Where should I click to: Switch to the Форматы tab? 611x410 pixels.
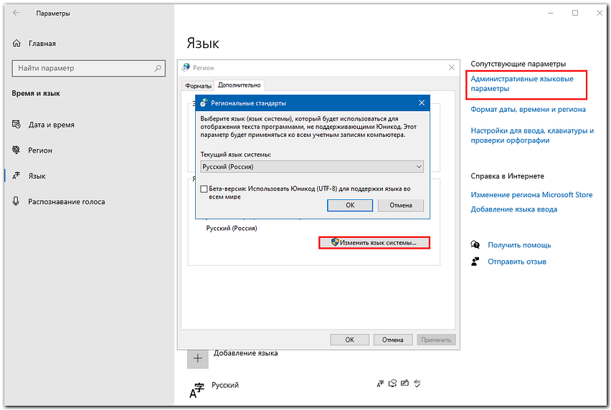(x=199, y=85)
